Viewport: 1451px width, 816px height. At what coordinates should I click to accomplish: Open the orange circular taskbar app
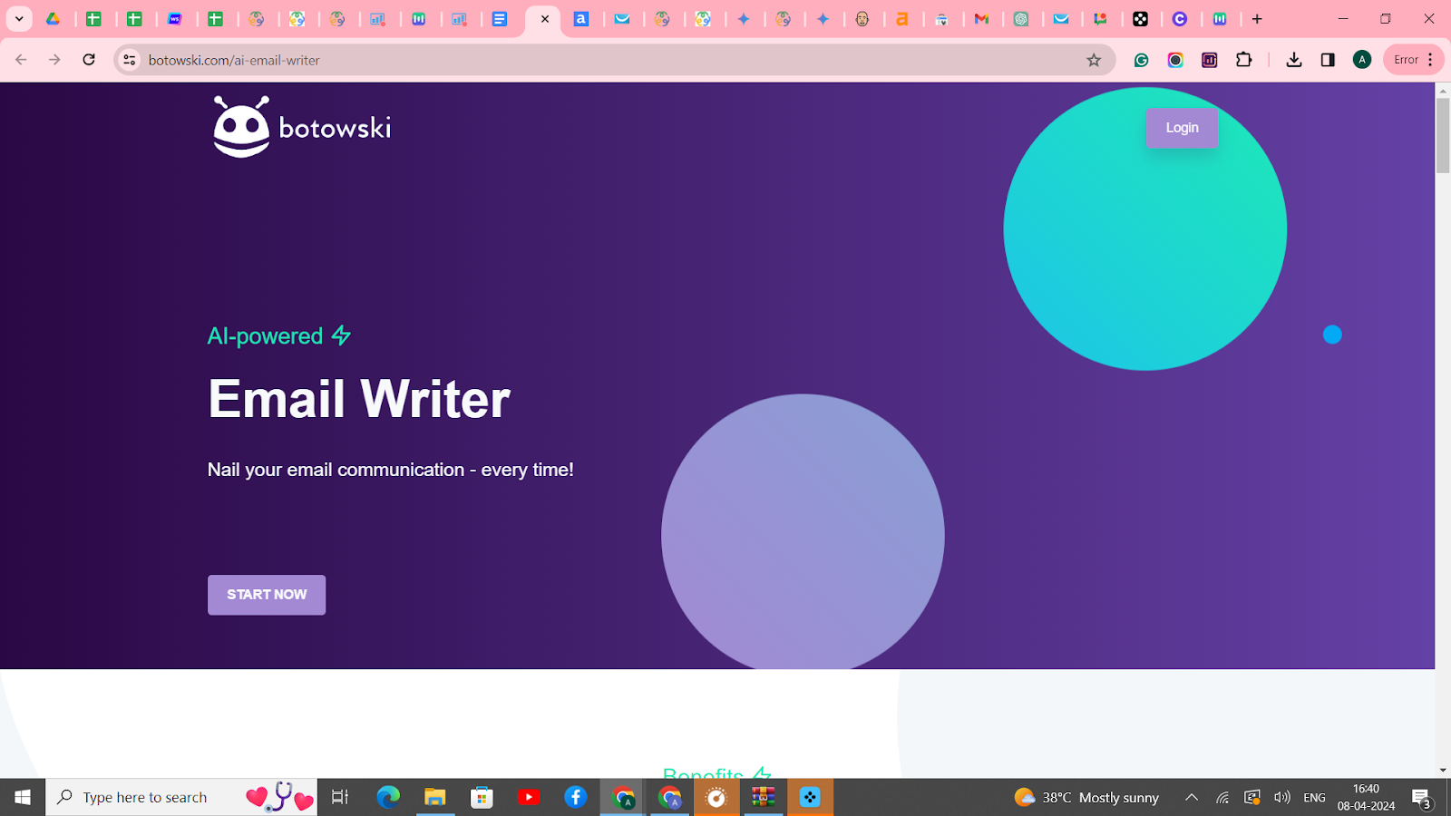716,797
